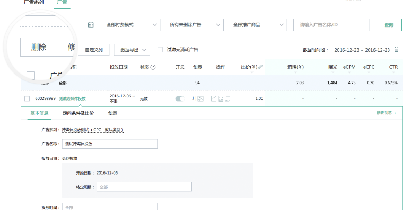Click the help question mark next to 状态
Screen dimensions: 419x210
point(153,67)
